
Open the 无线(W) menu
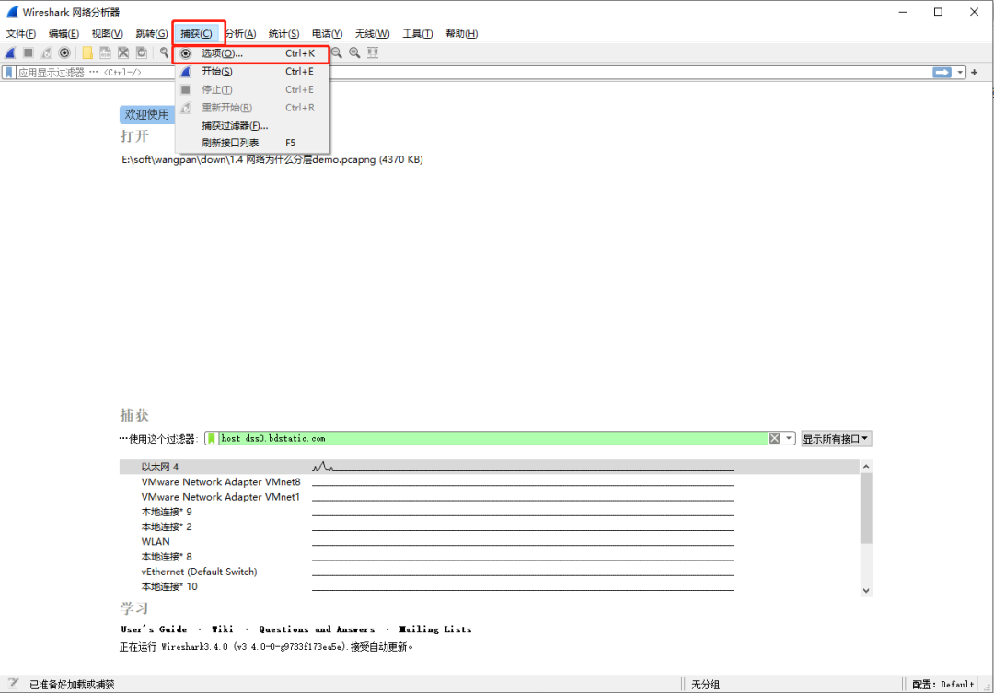tap(372, 34)
